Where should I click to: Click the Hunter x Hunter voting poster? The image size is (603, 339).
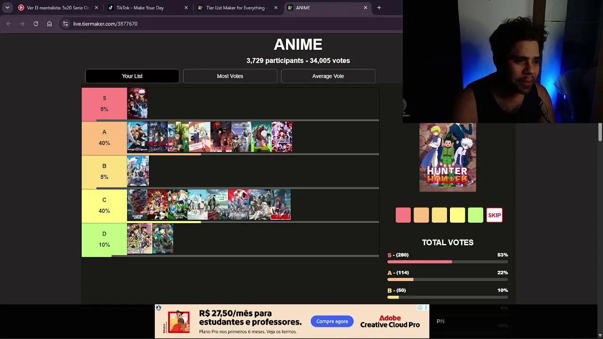(448, 157)
